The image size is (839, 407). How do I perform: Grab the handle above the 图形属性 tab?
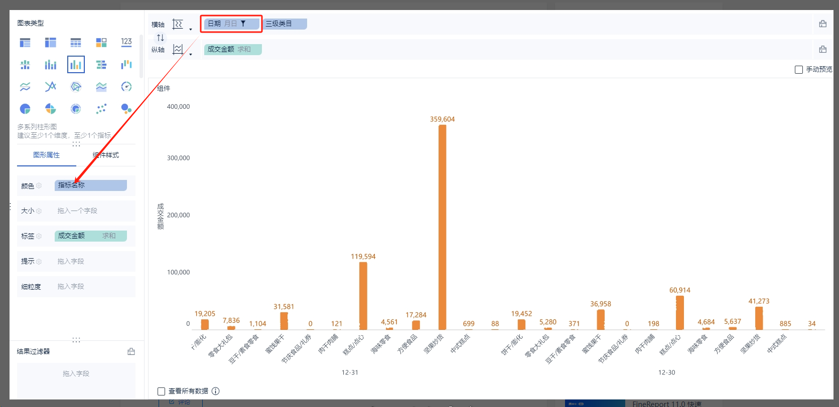pyautogui.click(x=76, y=144)
